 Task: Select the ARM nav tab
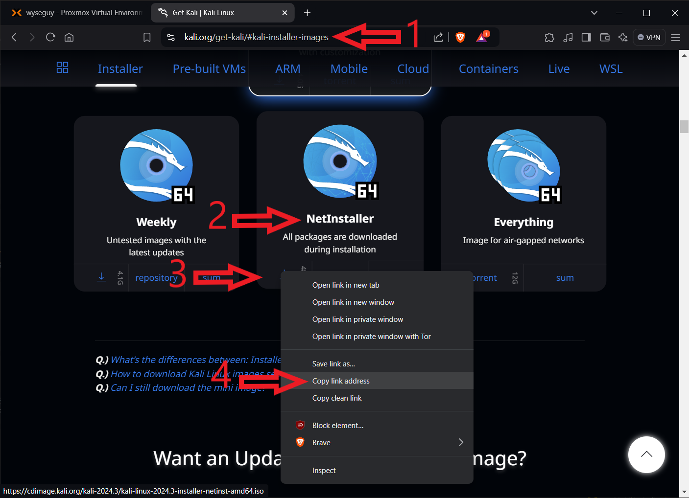pos(288,69)
